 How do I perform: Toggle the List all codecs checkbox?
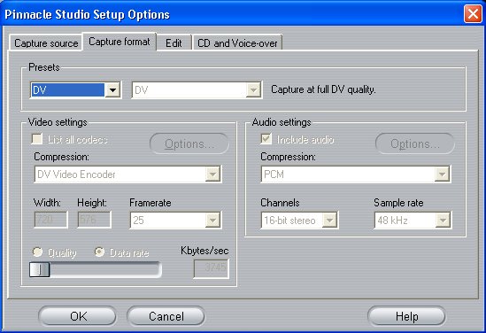click(x=37, y=139)
